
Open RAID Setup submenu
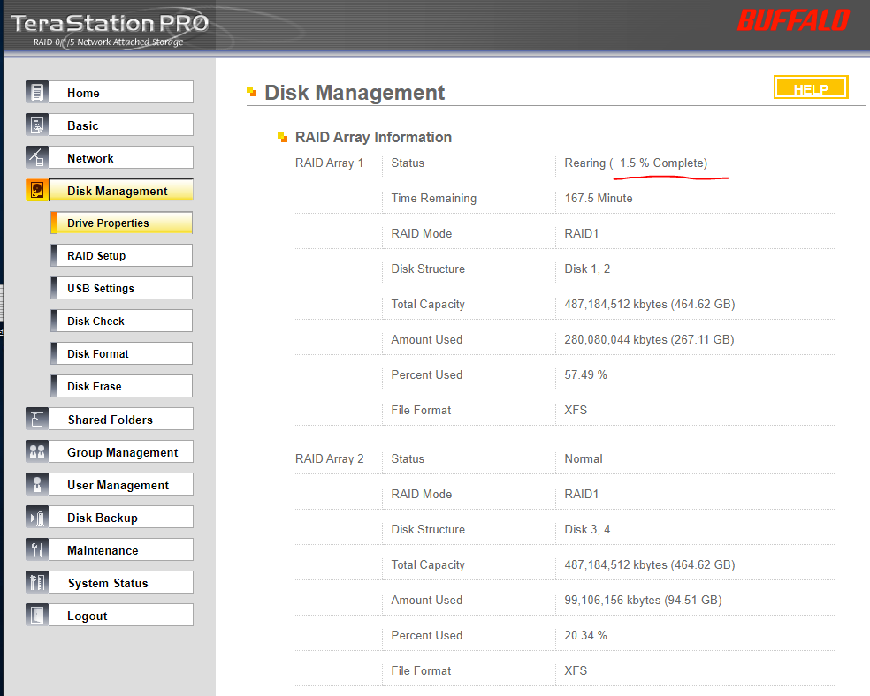tap(121, 255)
